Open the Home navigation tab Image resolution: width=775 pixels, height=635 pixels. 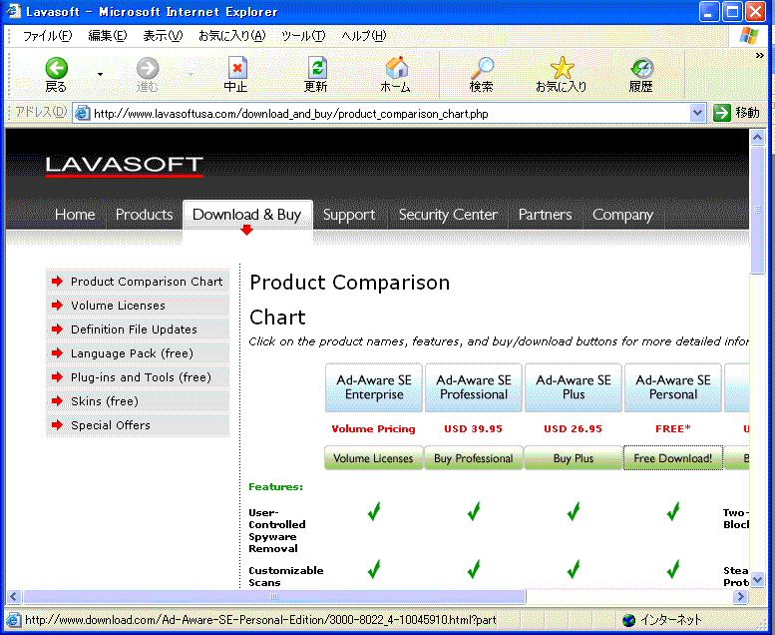coord(75,215)
